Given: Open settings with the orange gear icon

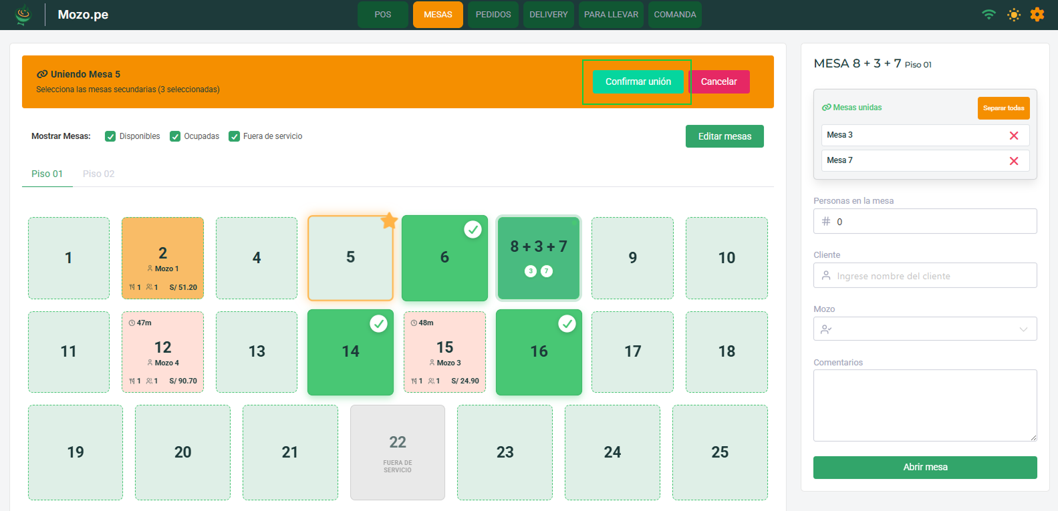Looking at the screenshot, I should click(x=1037, y=15).
